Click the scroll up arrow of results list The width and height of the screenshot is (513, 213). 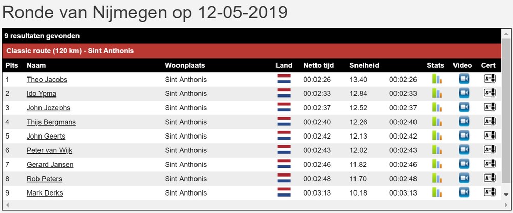pyautogui.click(x=506, y=34)
